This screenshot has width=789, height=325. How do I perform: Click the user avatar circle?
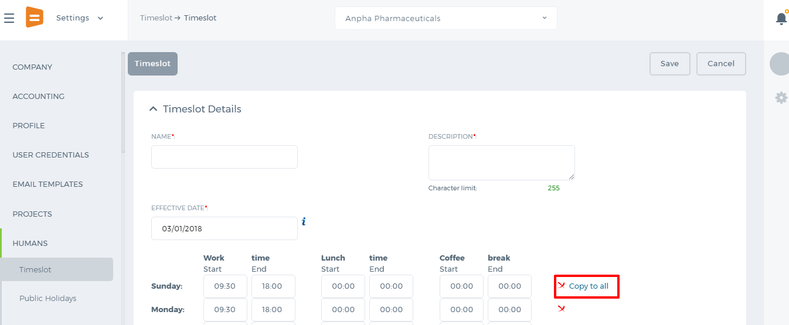780,64
